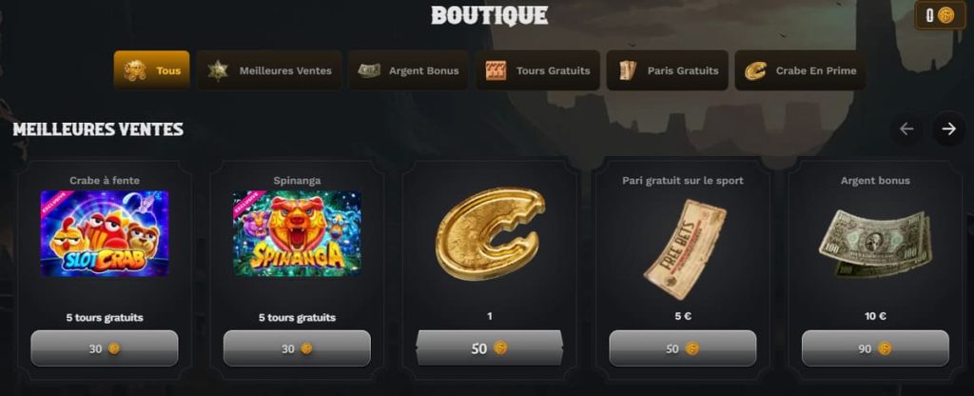
Task: Select the Paris Gratuits tab
Action: click(667, 70)
